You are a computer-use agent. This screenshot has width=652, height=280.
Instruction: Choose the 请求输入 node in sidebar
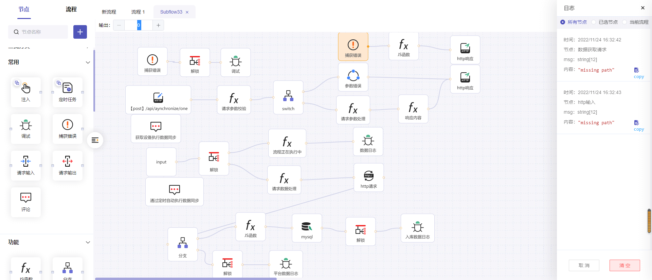point(26,165)
